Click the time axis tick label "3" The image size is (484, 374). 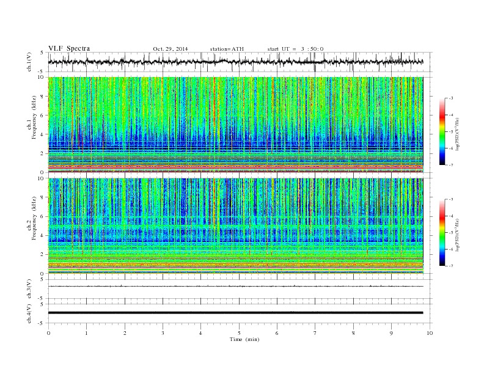point(163,333)
